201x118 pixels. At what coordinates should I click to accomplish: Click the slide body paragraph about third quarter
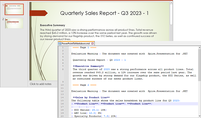pyautogui.click(x=98, y=35)
